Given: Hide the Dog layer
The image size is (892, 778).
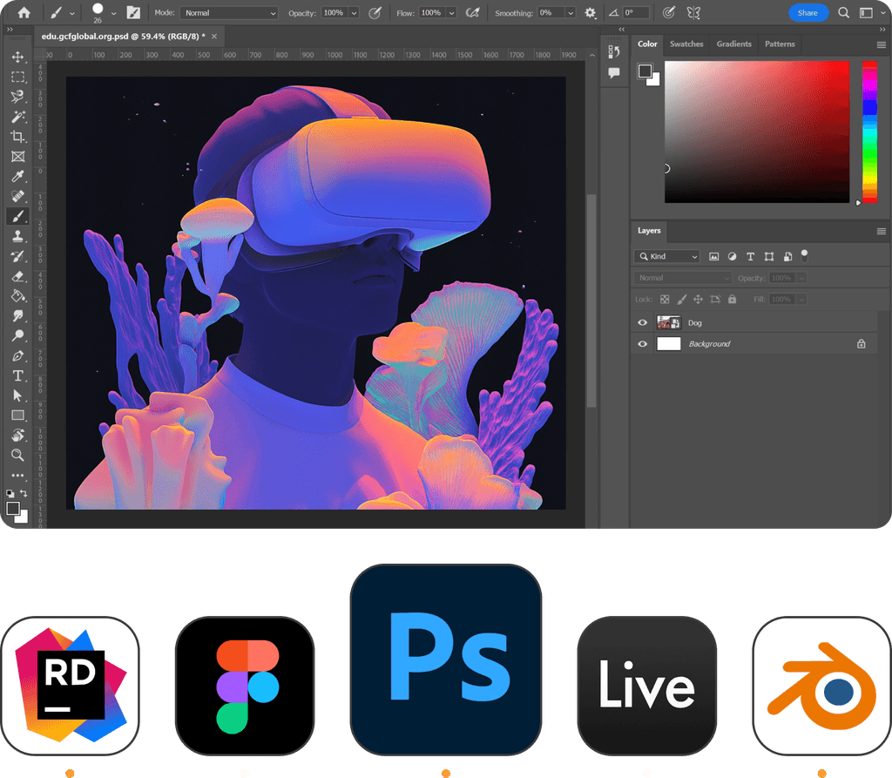Looking at the screenshot, I should click(642, 322).
